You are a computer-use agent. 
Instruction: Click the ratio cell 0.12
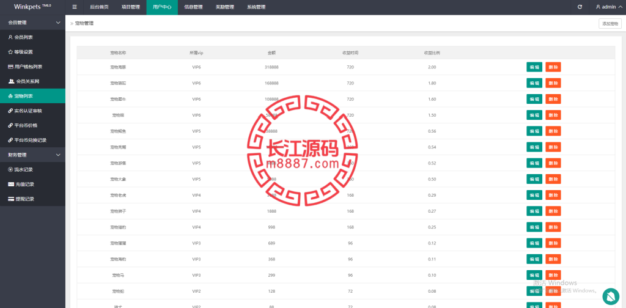point(432,243)
